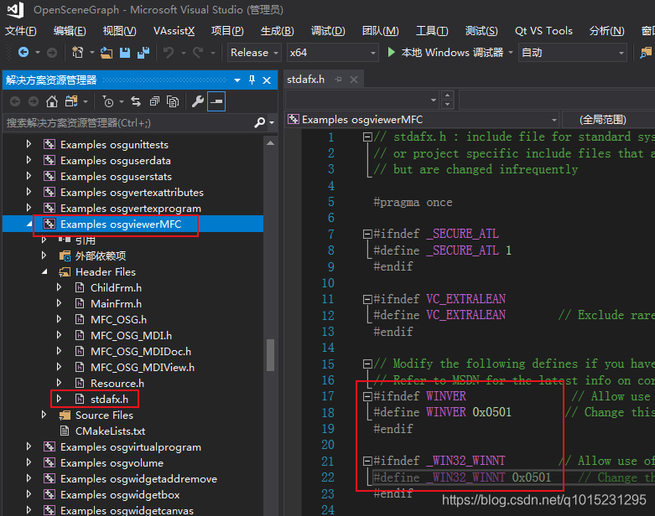Open the 文件(F) menu
The height and width of the screenshot is (516, 655).
(20, 31)
